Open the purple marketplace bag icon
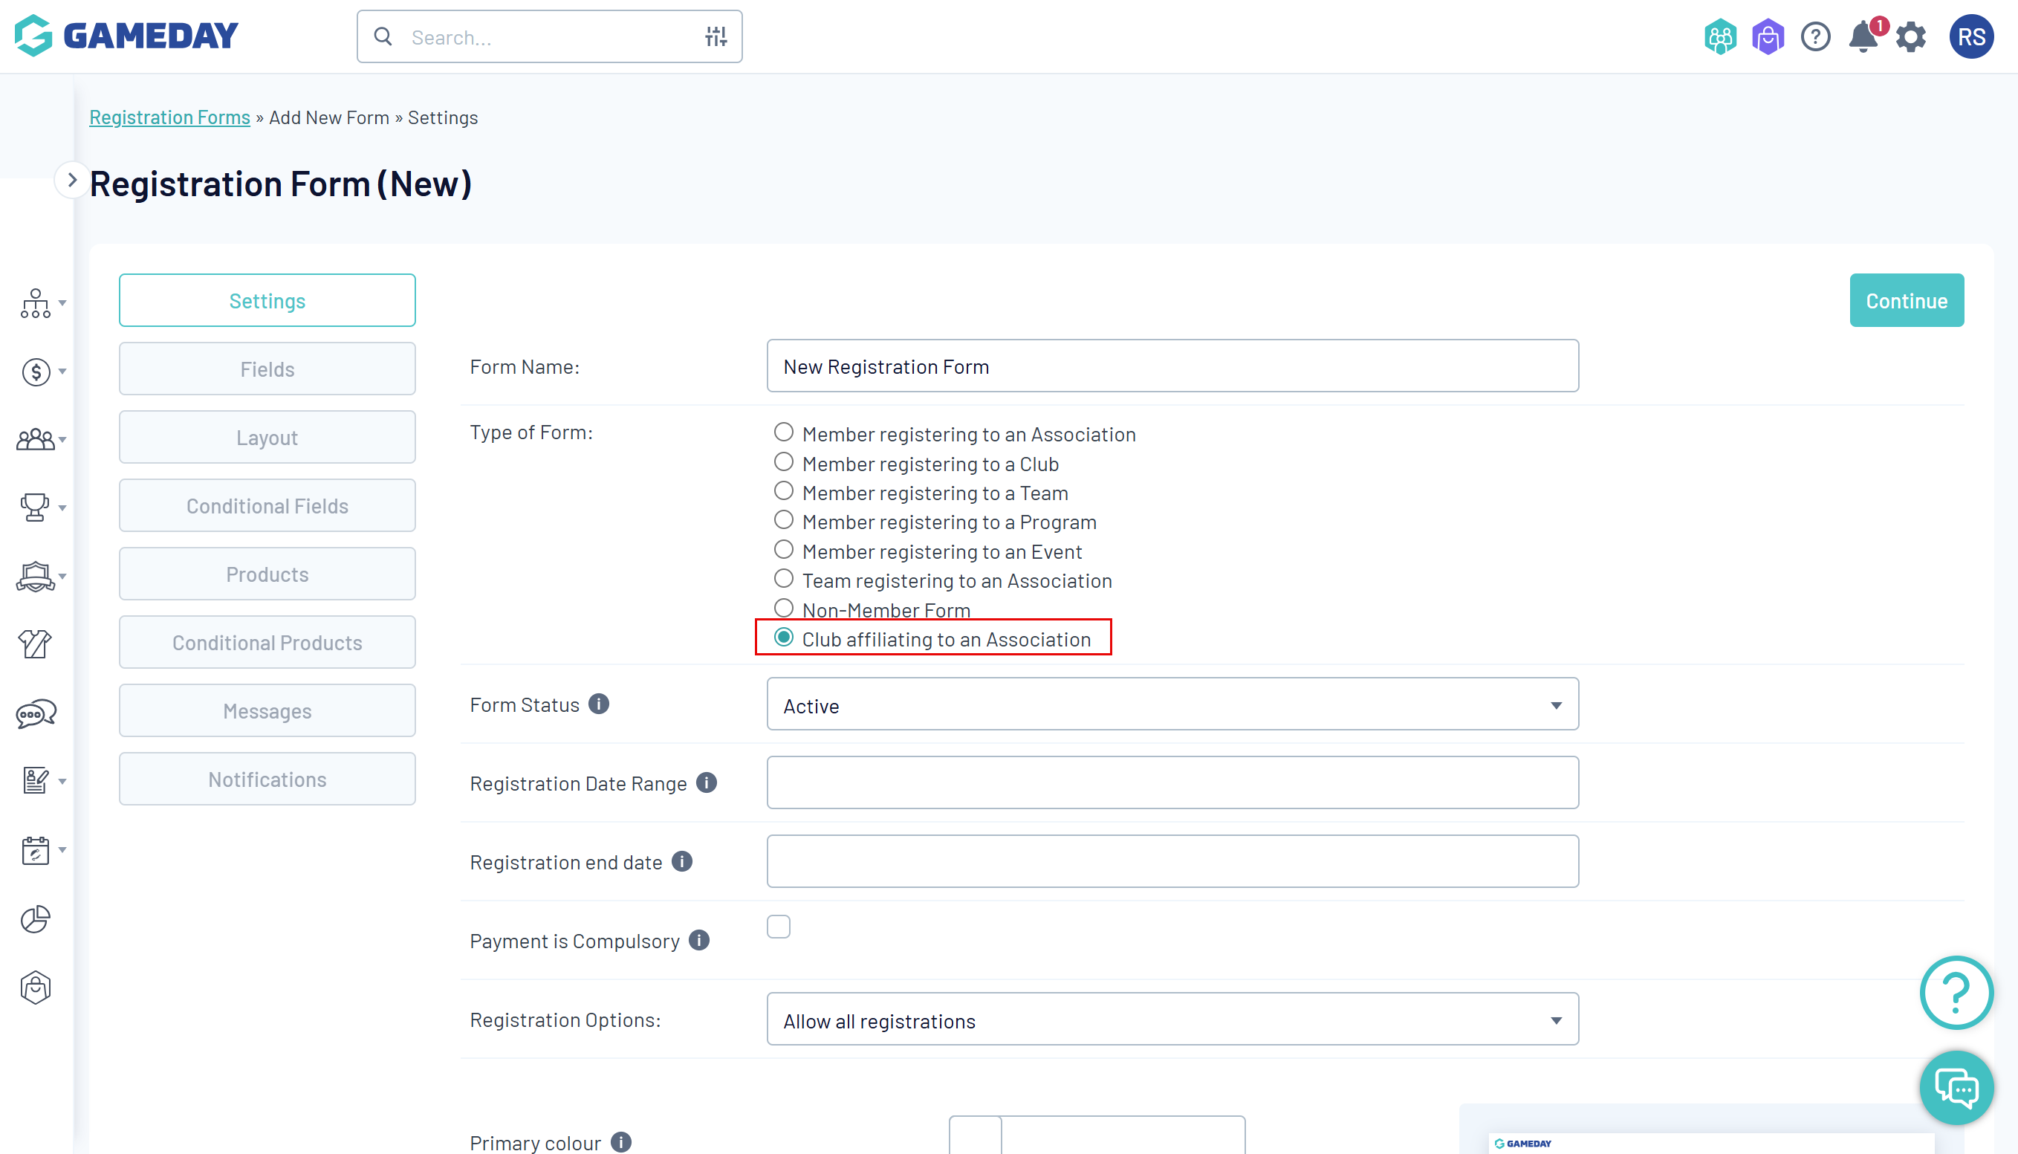The height and width of the screenshot is (1154, 2018). click(x=1767, y=37)
